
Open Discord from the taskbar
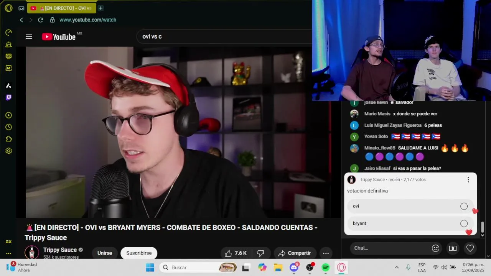pos(294,267)
